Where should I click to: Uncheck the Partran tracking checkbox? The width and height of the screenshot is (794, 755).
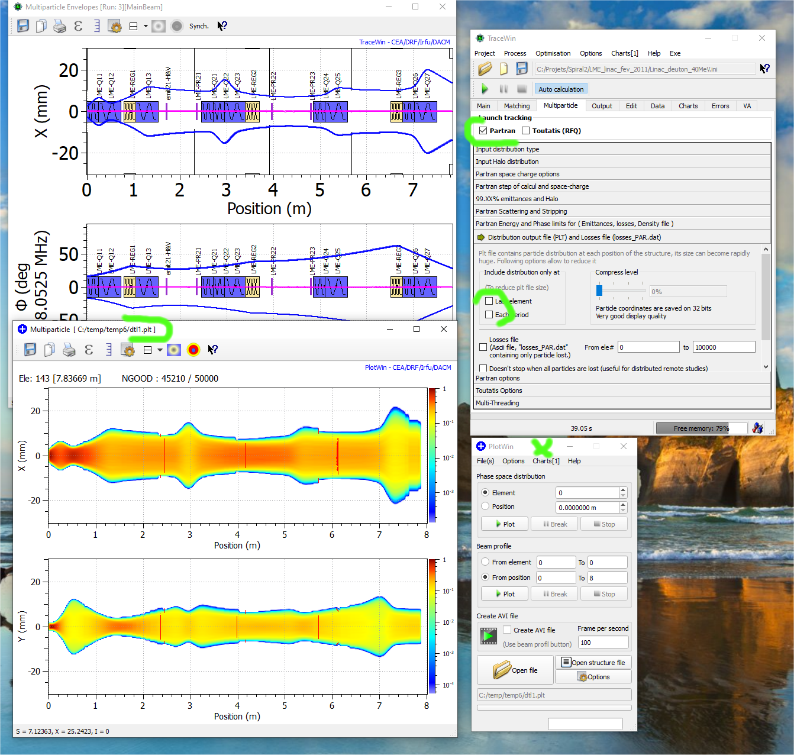483,131
